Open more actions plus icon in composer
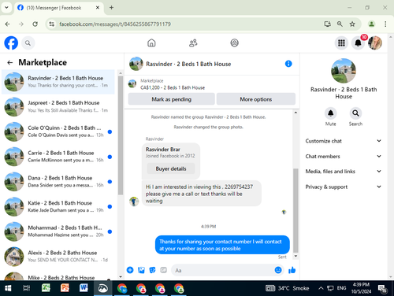The width and height of the screenshot is (394, 296). [130, 270]
